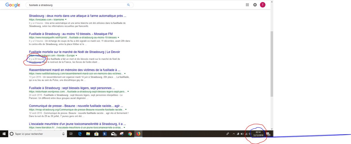The width and height of the screenshot is (351, 144).
Task: Expand ledevoir.com result options arrow
Action: click(x=76, y=55)
